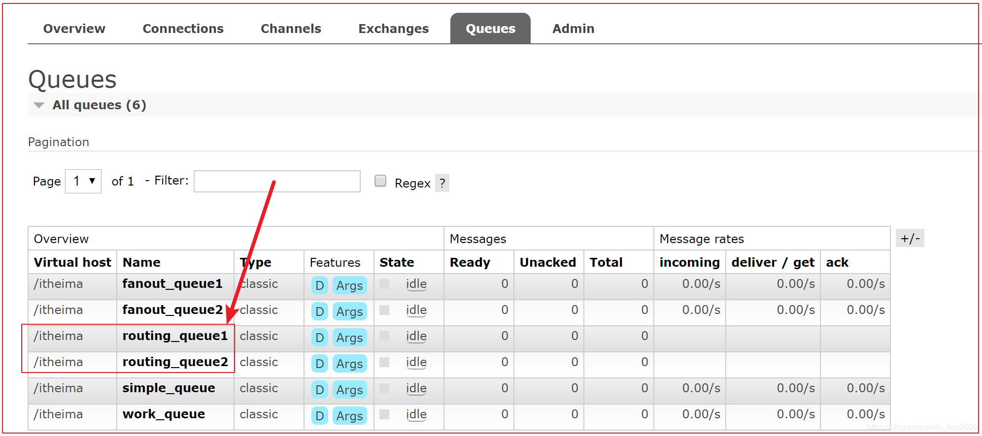The height and width of the screenshot is (436, 982).
Task: Open the routing_queue2 queue
Action: point(175,362)
